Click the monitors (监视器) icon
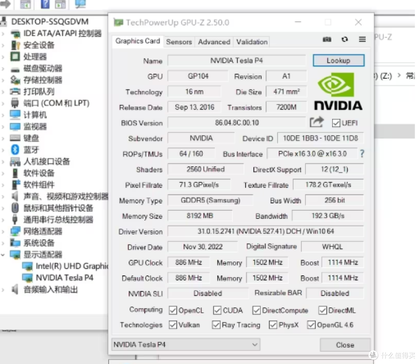 coord(15,127)
